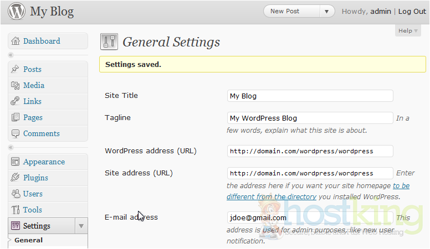Open the Tools menu
The height and width of the screenshot is (249, 430).
coord(33,210)
